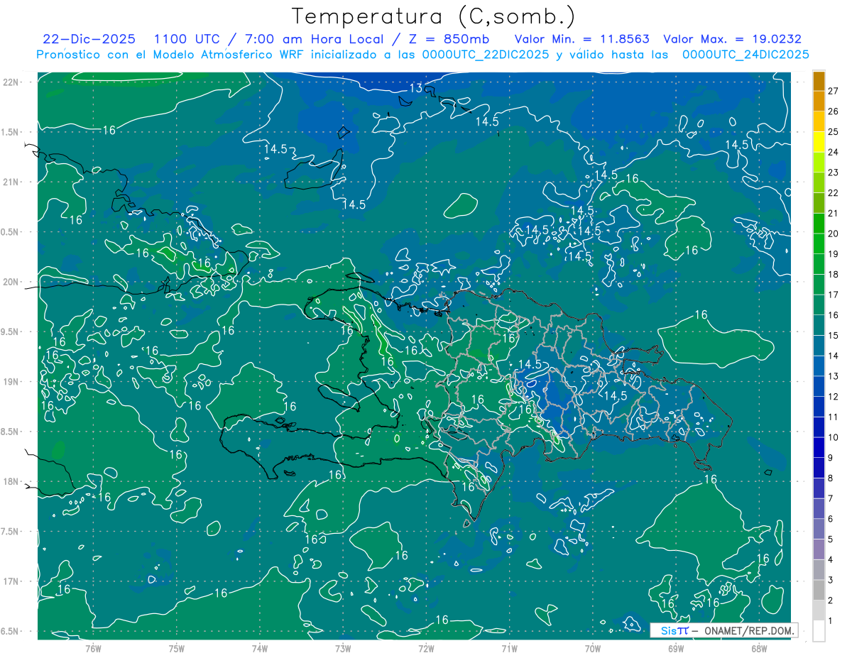Image resolution: width=852 pixels, height=658 pixels.
Task: Click the 'Valor Max. = 19.0232' value
Action: [732, 39]
